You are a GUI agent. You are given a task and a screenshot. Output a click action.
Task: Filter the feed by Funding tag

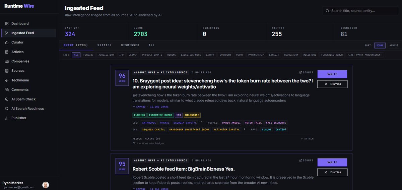[x=88, y=55]
